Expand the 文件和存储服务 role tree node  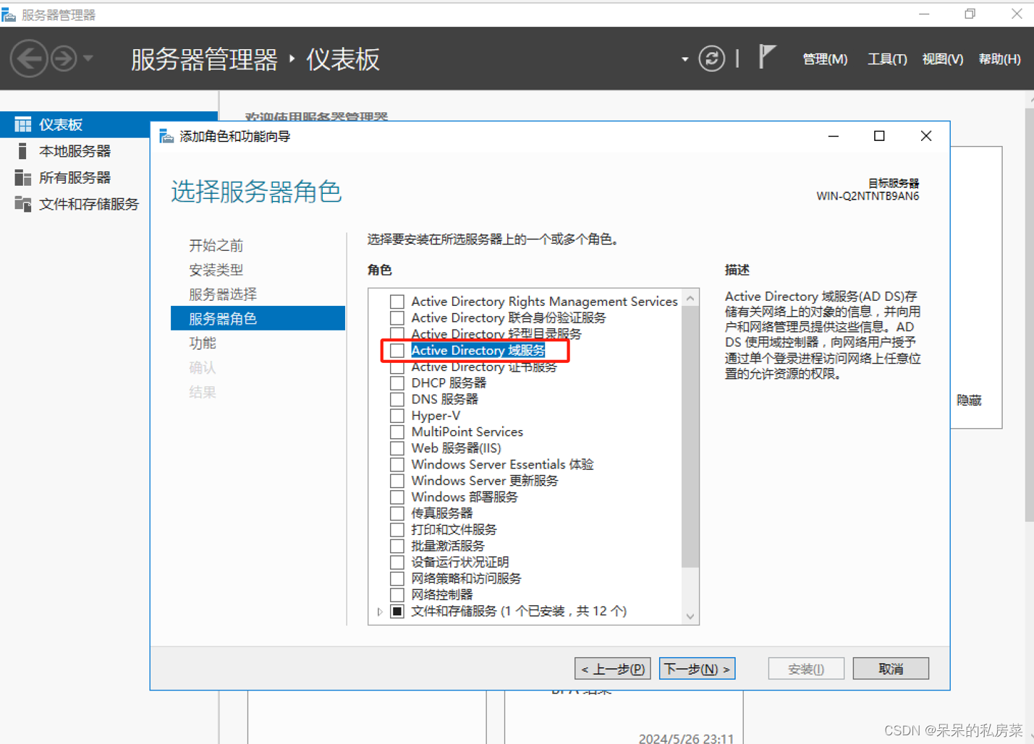pos(380,612)
